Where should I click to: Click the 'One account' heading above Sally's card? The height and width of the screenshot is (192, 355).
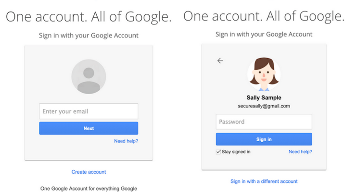point(264,16)
